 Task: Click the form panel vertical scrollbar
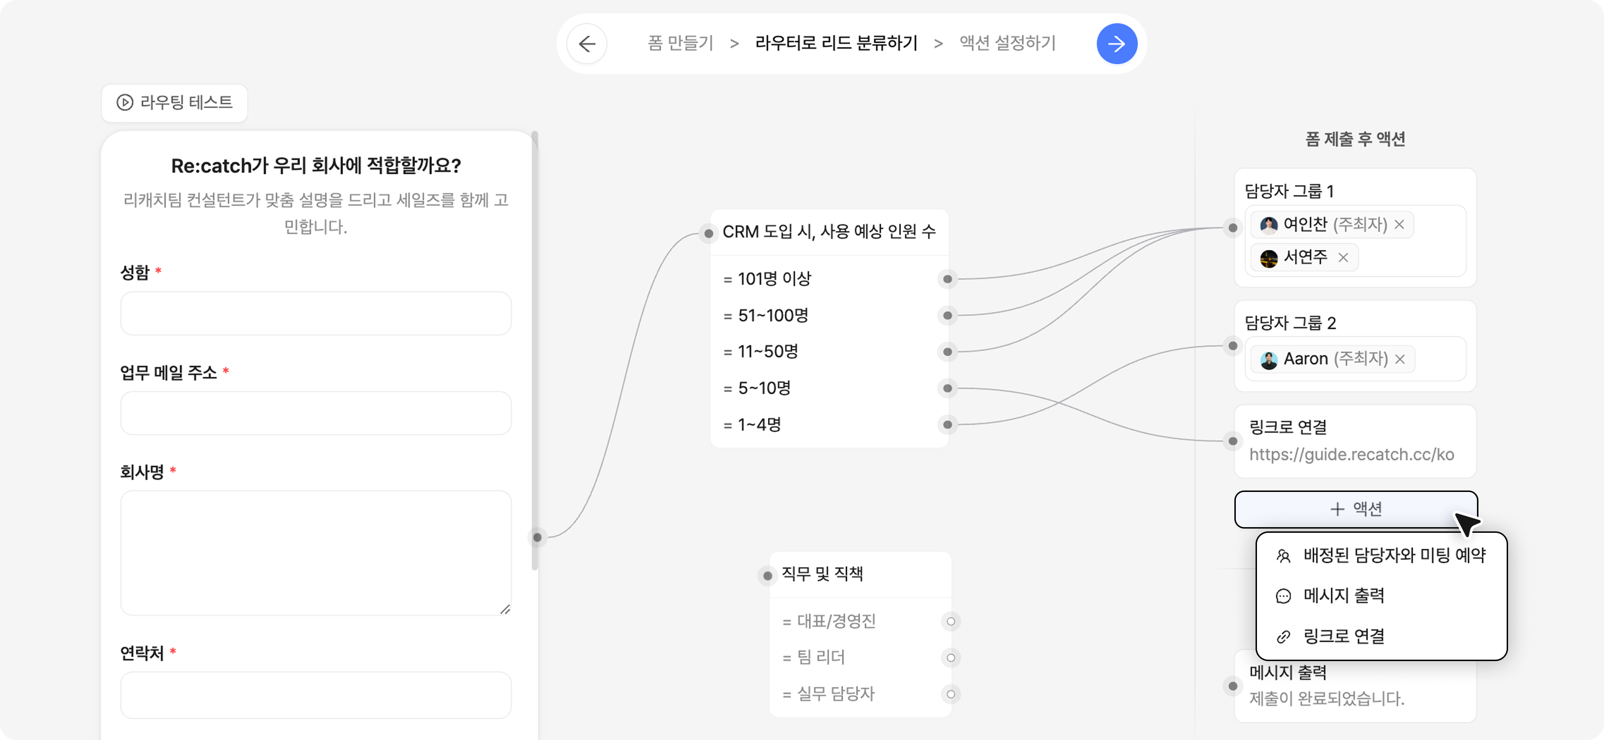pos(535,349)
